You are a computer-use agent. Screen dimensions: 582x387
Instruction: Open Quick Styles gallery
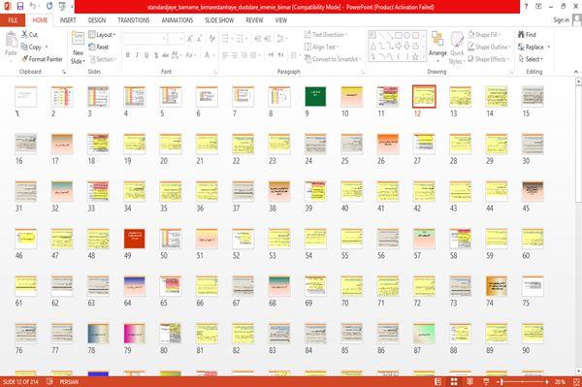click(x=457, y=48)
